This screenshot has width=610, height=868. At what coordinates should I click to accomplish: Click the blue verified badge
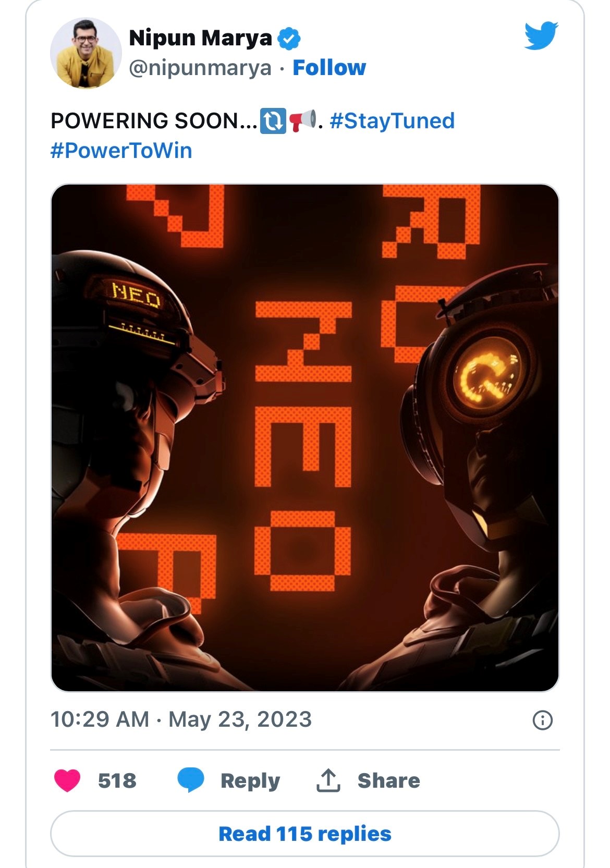[289, 39]
